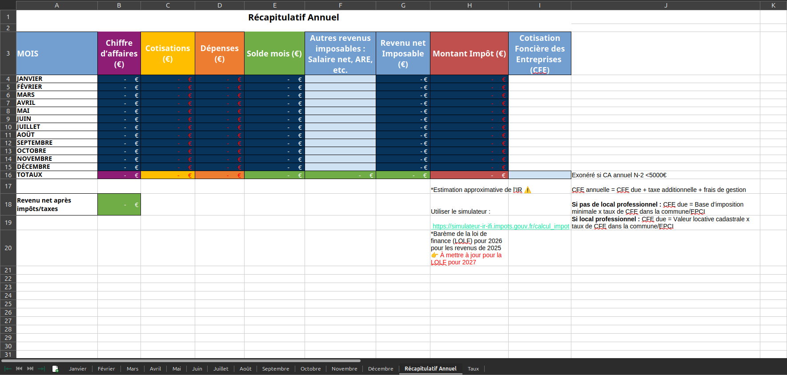Click the CFE annuelle formula note

659,190
